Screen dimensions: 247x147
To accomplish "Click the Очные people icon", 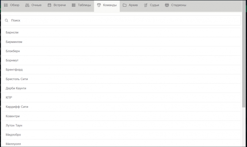I will pos(27,5).
